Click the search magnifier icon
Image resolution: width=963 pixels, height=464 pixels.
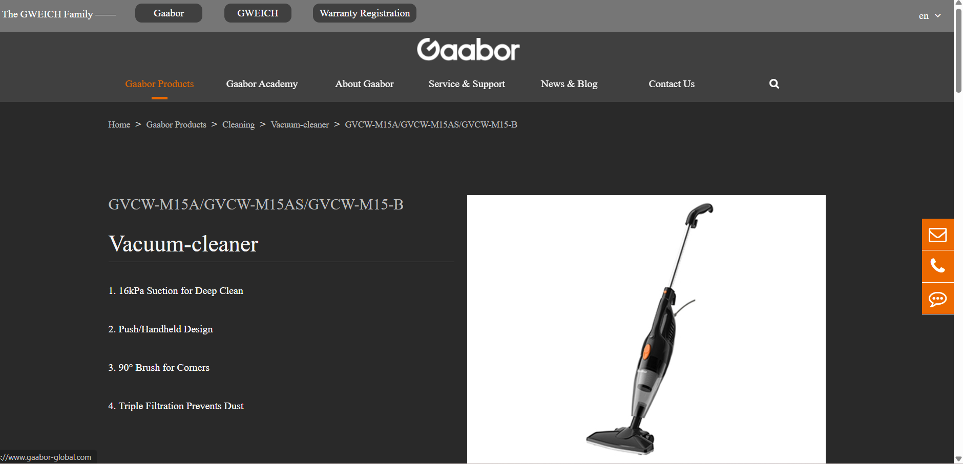[x=774, y=84]
